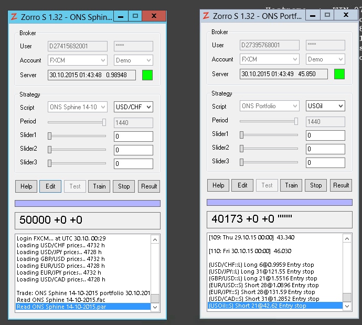Click Slider3 track in ONS Portfolio window
This screenshot has width=362, height=325.
point(269,162)
